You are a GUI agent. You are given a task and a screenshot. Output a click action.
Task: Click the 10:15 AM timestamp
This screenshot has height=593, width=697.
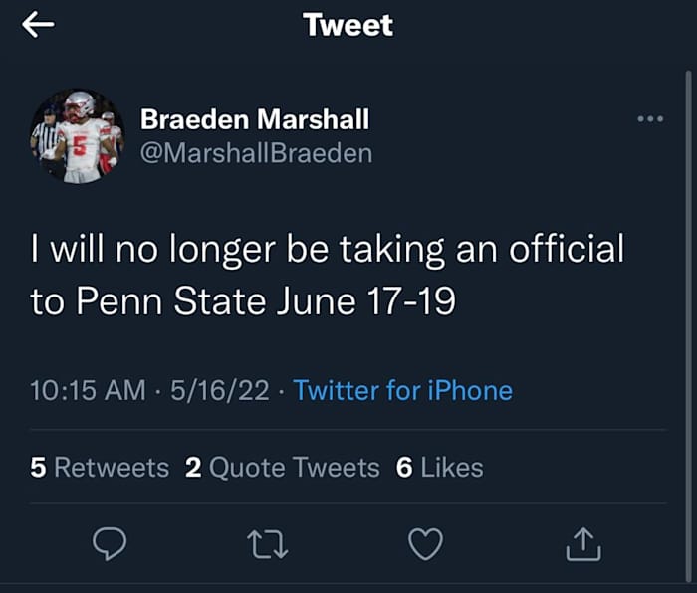click(x=88, y=390)
